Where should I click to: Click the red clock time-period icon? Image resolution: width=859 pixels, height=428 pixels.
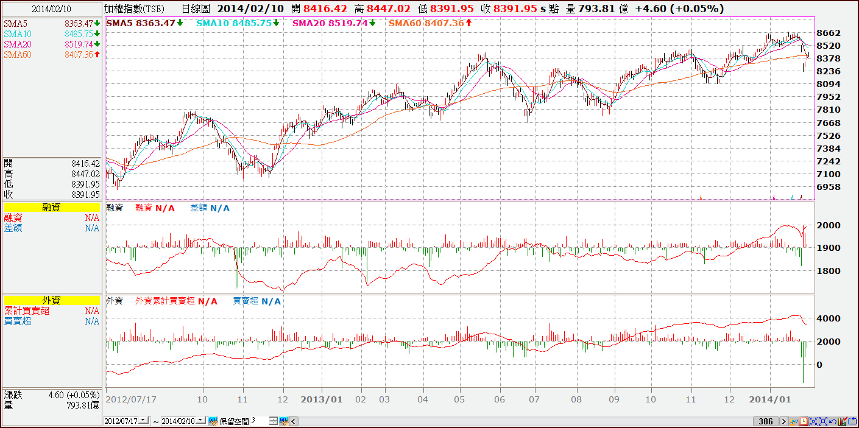coord(804,421)
